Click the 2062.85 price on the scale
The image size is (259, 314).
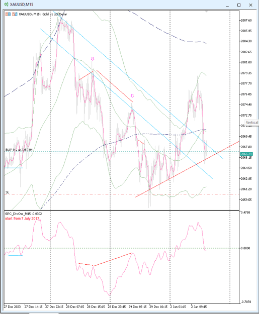click(x=246, y=179)
